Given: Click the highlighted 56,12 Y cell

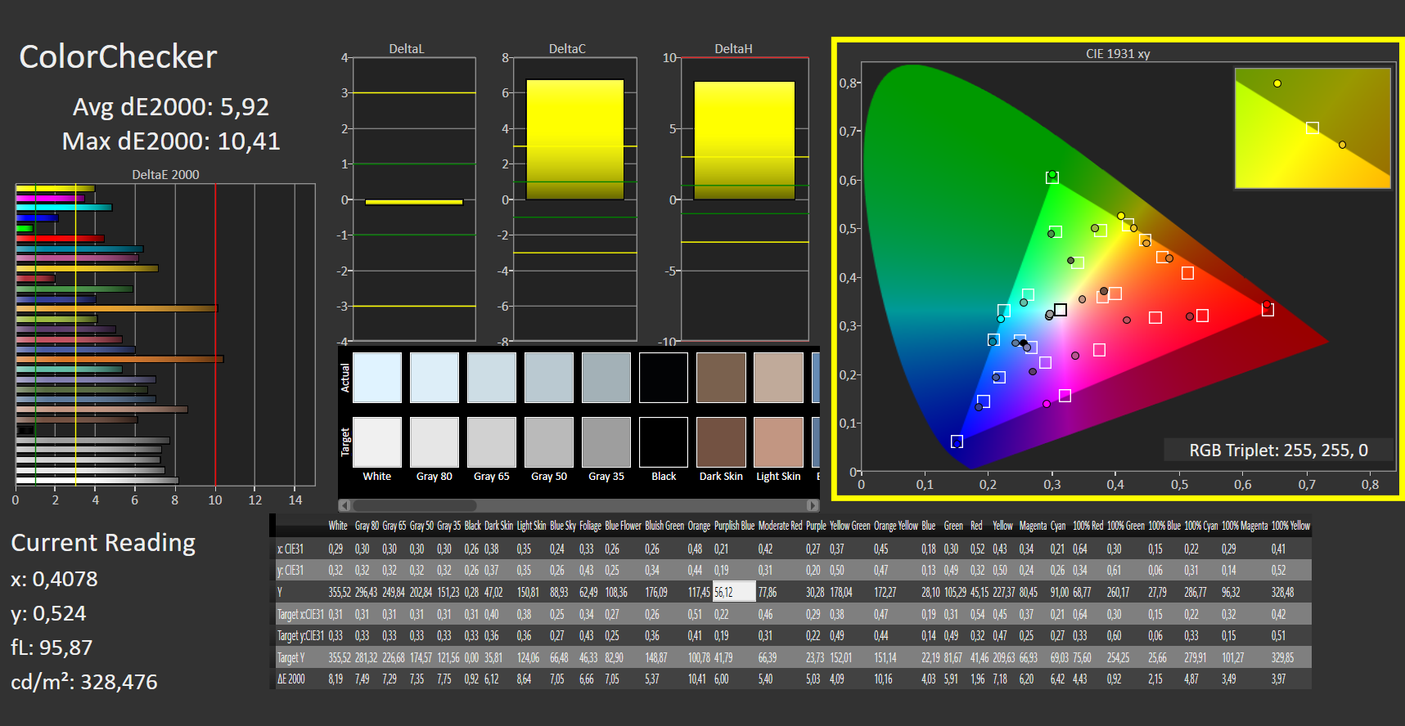Looking at the screenshot, I should click(x=734, y=592).
